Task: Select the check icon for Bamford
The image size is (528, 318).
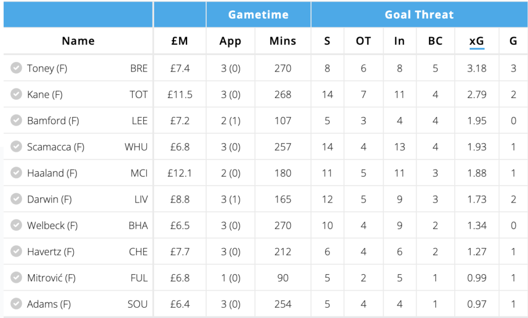Action: click(16, 121)
